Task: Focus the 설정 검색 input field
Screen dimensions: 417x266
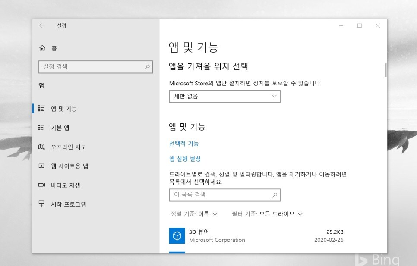Action: [96, 67]
